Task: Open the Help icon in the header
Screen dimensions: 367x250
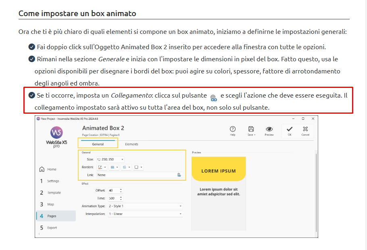Action: click(233, 129)
